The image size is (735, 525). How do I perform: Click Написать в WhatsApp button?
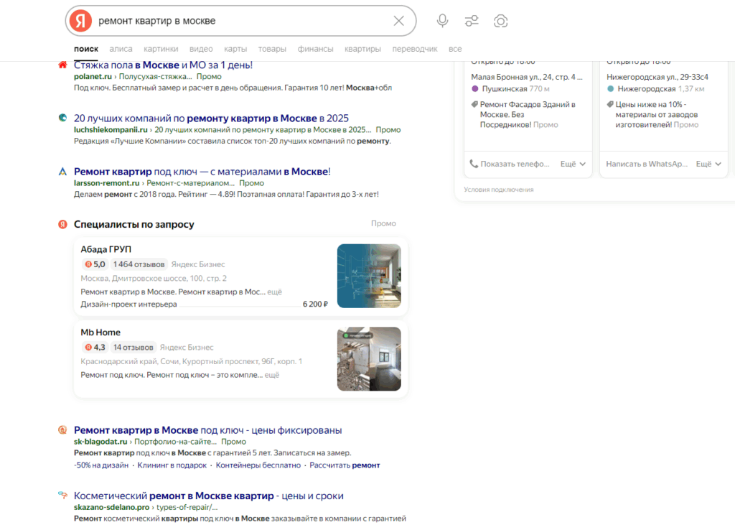point(647,164)
